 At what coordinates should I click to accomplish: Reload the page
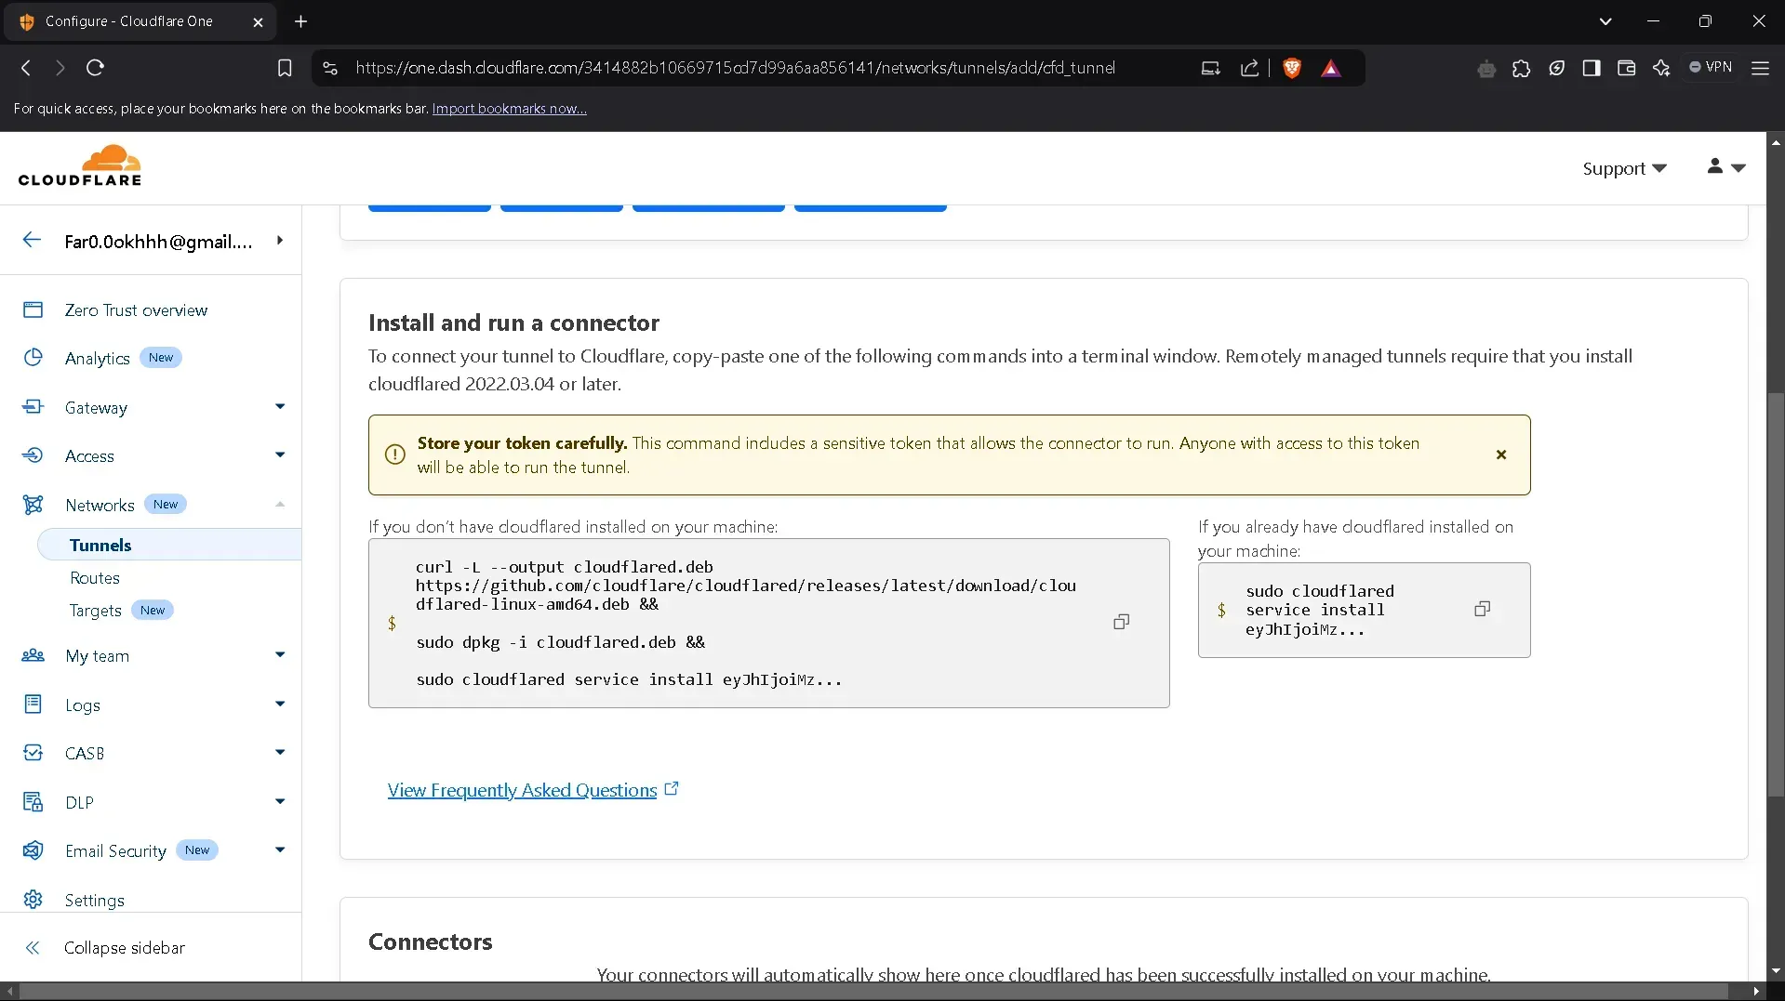(95, 68)
